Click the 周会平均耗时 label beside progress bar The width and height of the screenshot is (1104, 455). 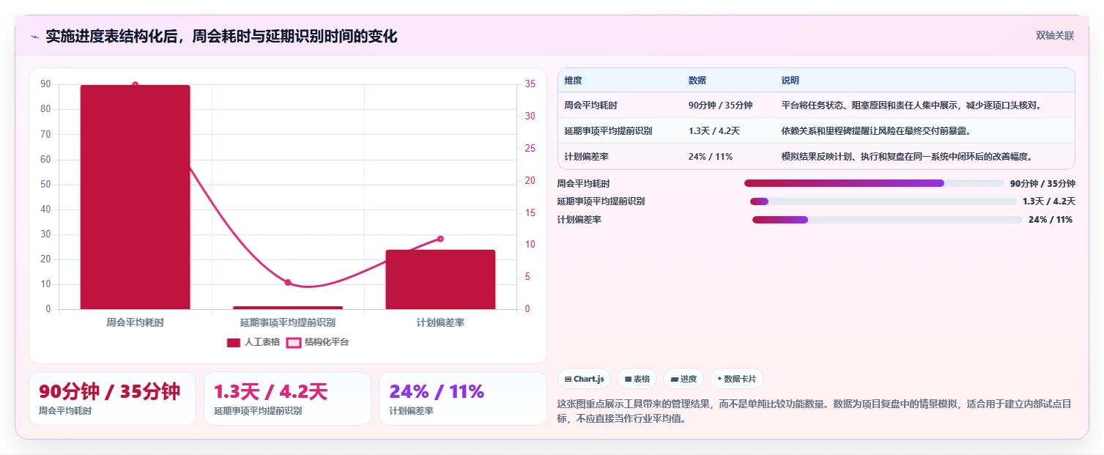click(x=583, y=184)
